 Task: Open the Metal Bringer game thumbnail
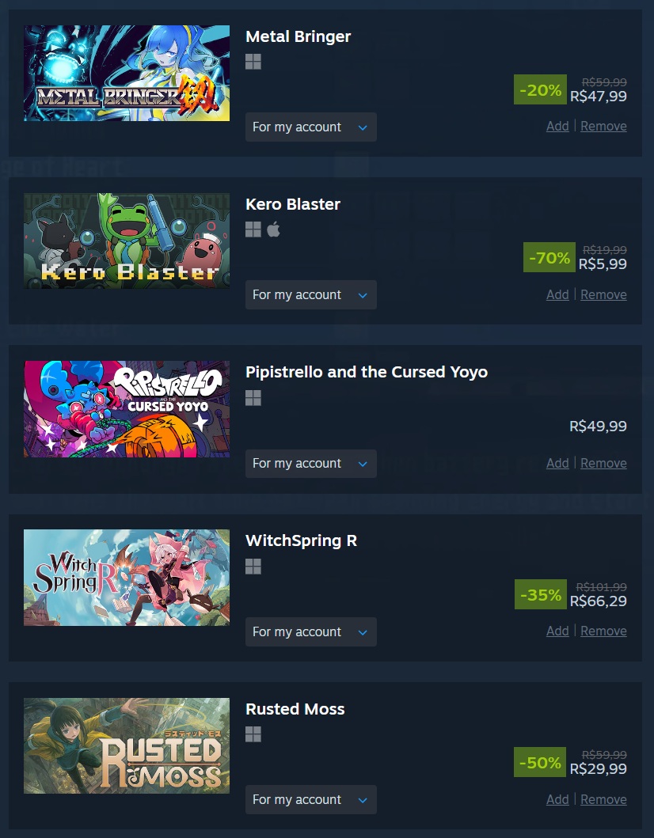point(127,74)
